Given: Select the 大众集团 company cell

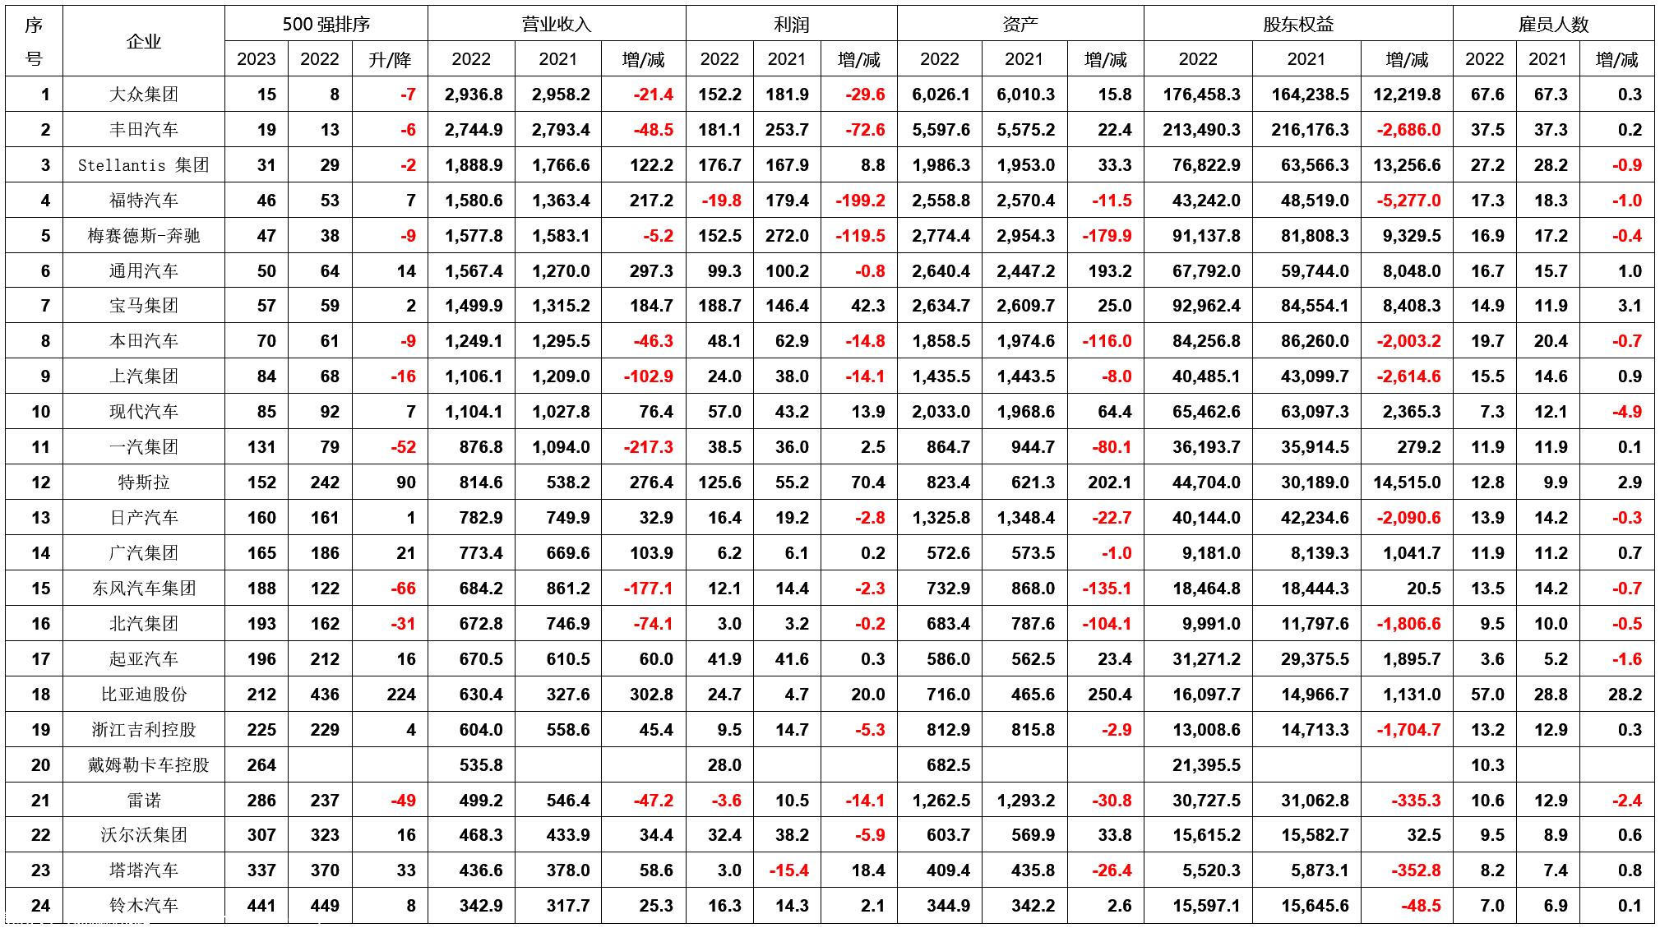Looking at the screenshot, I should 143,95.
